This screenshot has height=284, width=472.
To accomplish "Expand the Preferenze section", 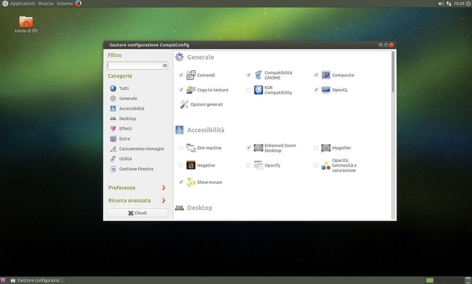I will pos(137,188).
